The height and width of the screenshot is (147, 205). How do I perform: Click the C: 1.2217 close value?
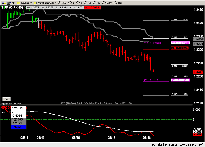tap(76, 8)
